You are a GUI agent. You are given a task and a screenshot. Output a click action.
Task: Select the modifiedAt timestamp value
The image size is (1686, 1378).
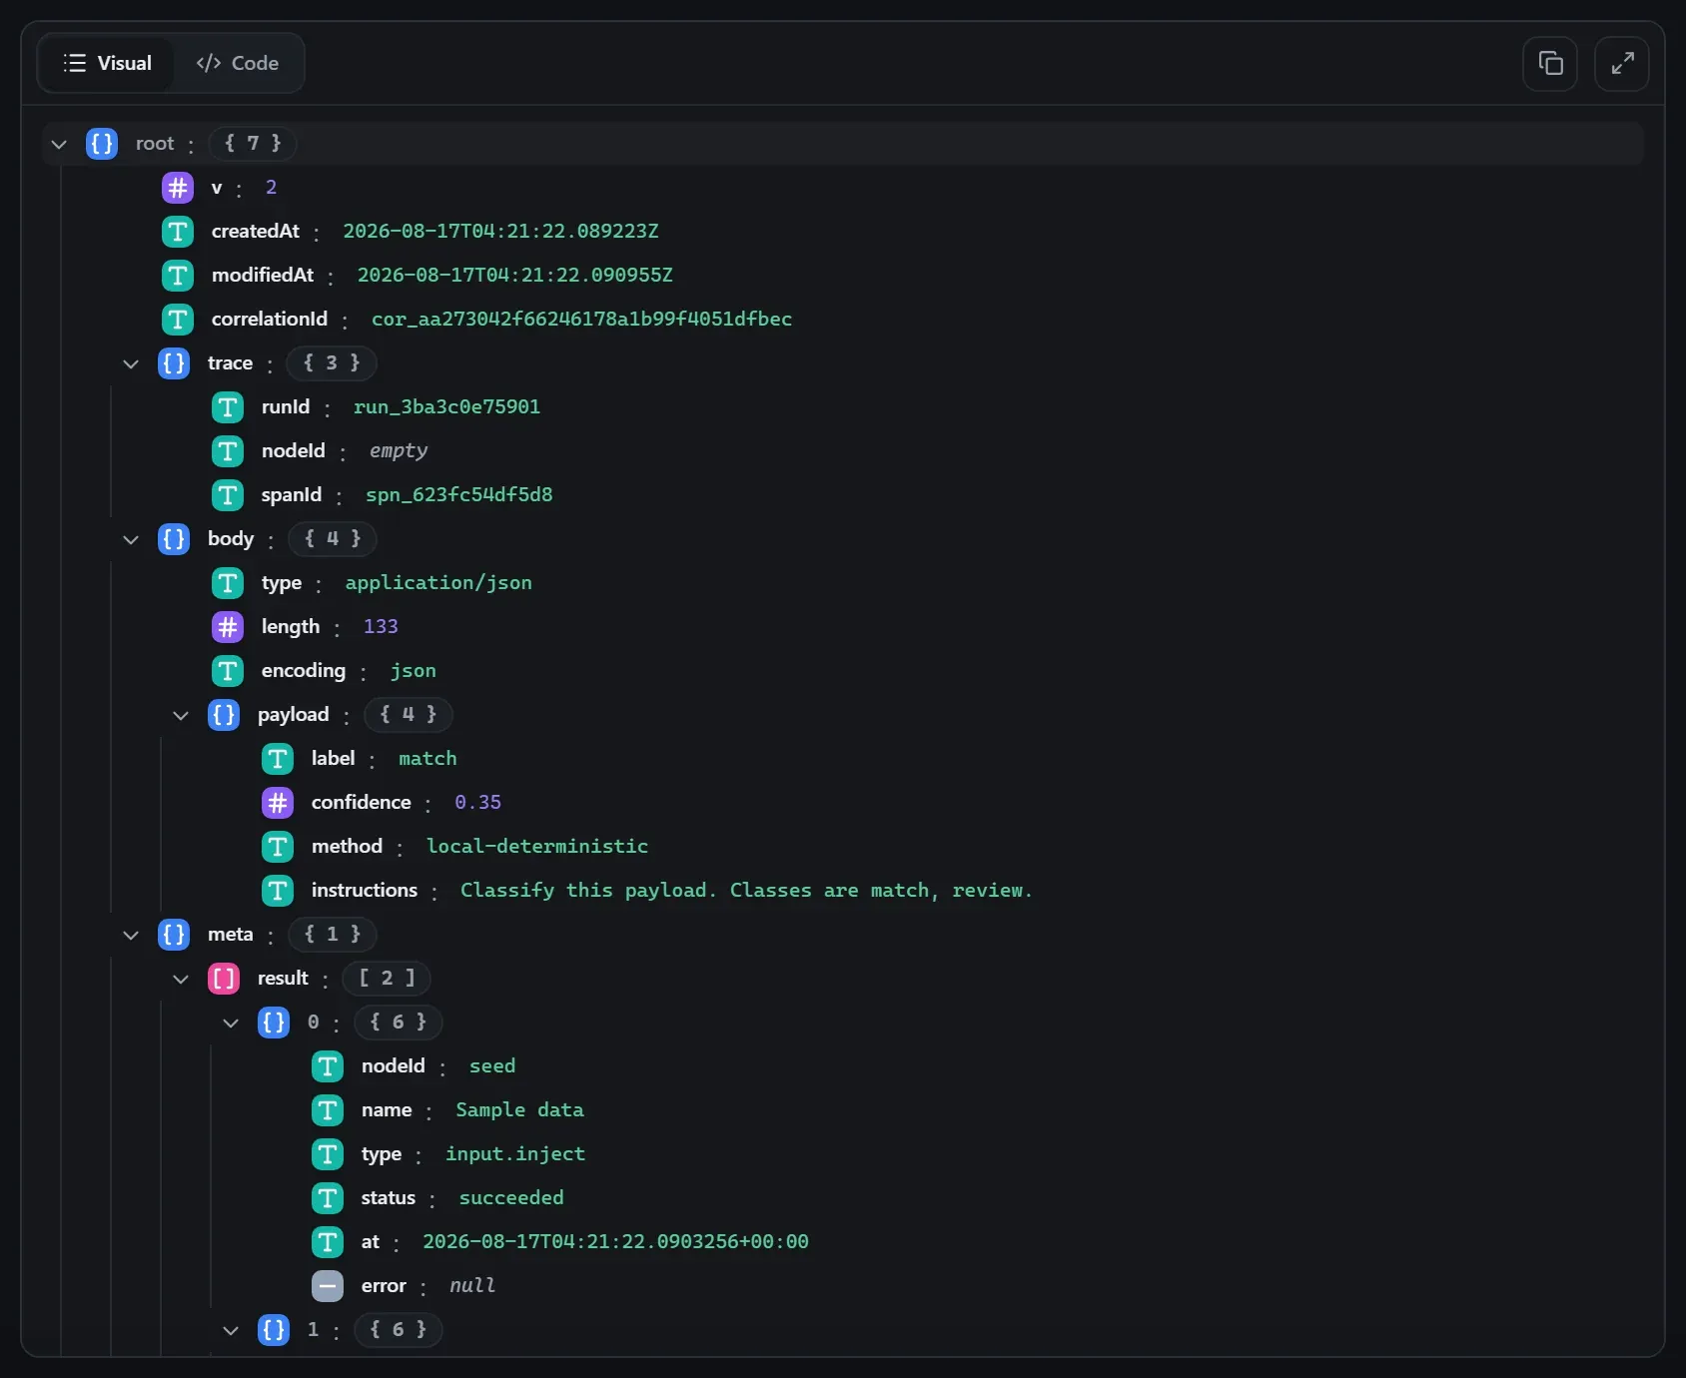(x=515, y=276)
